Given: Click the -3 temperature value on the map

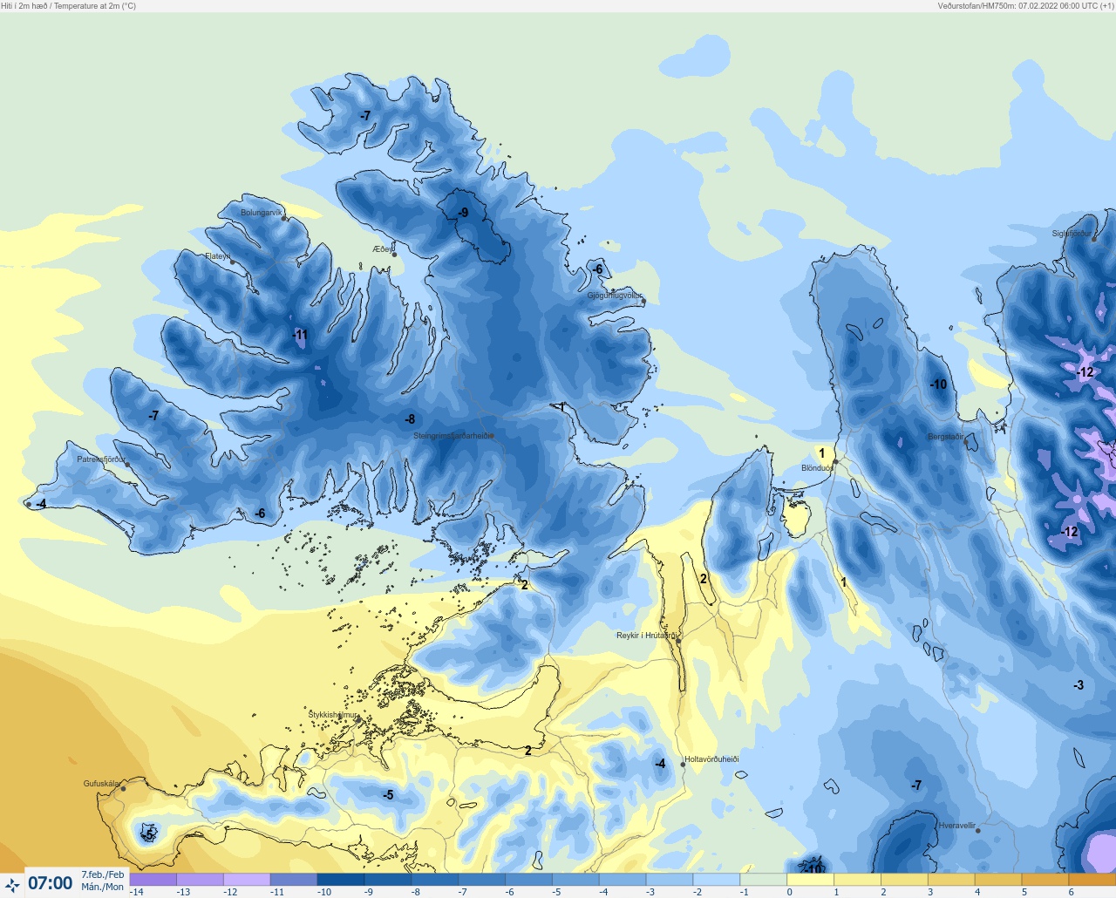Looking at the screenshot, I should coord(1079,685).
